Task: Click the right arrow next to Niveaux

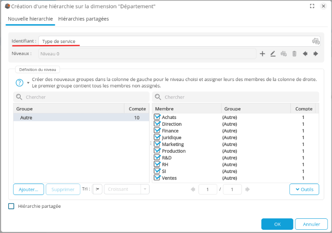Action: coord(316,54)
